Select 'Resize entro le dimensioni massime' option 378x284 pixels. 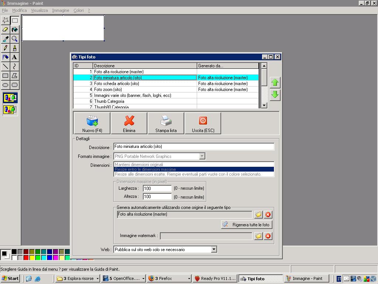pyautogui.click(x=194, y=169)
